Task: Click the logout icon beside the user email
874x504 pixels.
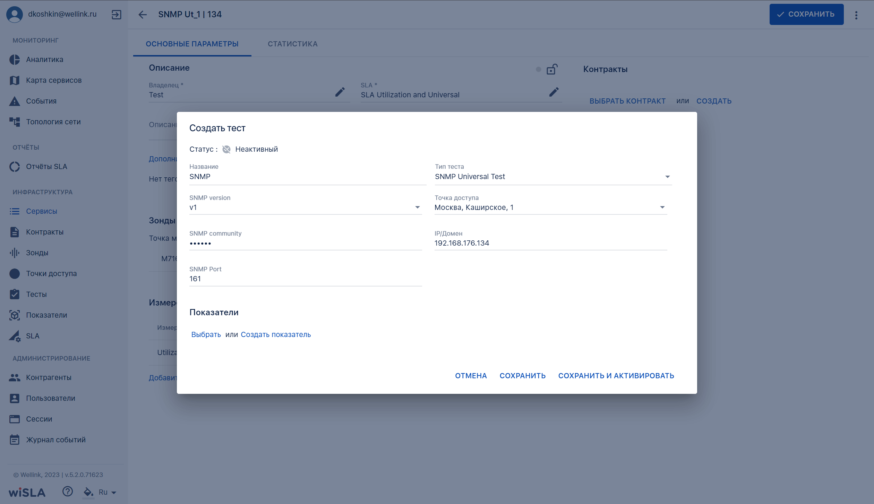Action: [117, 15]
